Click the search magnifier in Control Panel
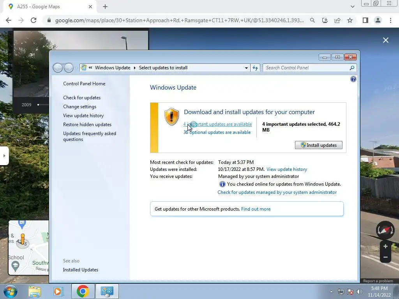Screen dimensions: 399x299 click(352, 68)
